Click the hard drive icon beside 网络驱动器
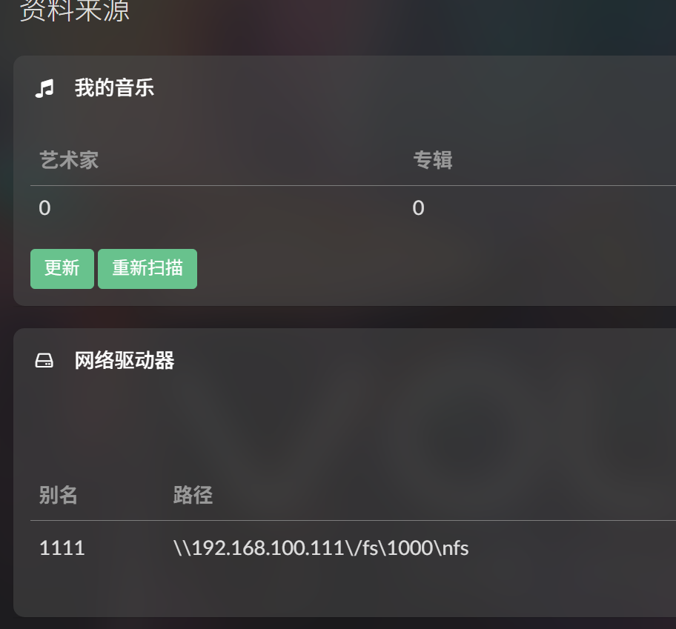 point(44,361)
